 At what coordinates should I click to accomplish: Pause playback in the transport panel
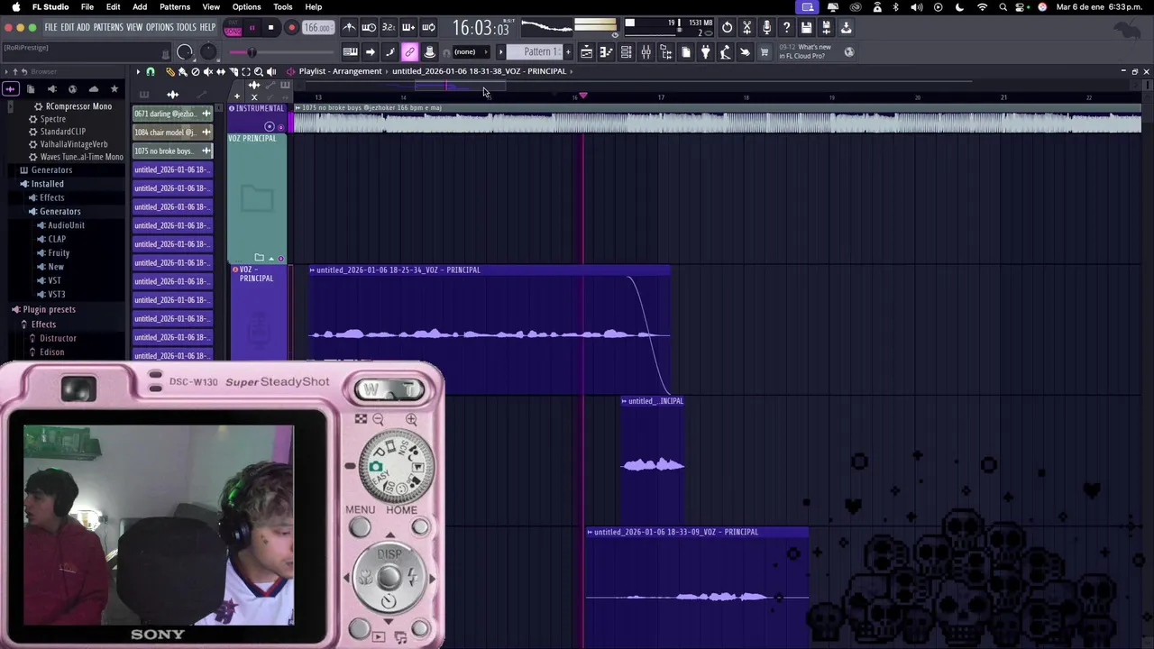tap(252, 28)
